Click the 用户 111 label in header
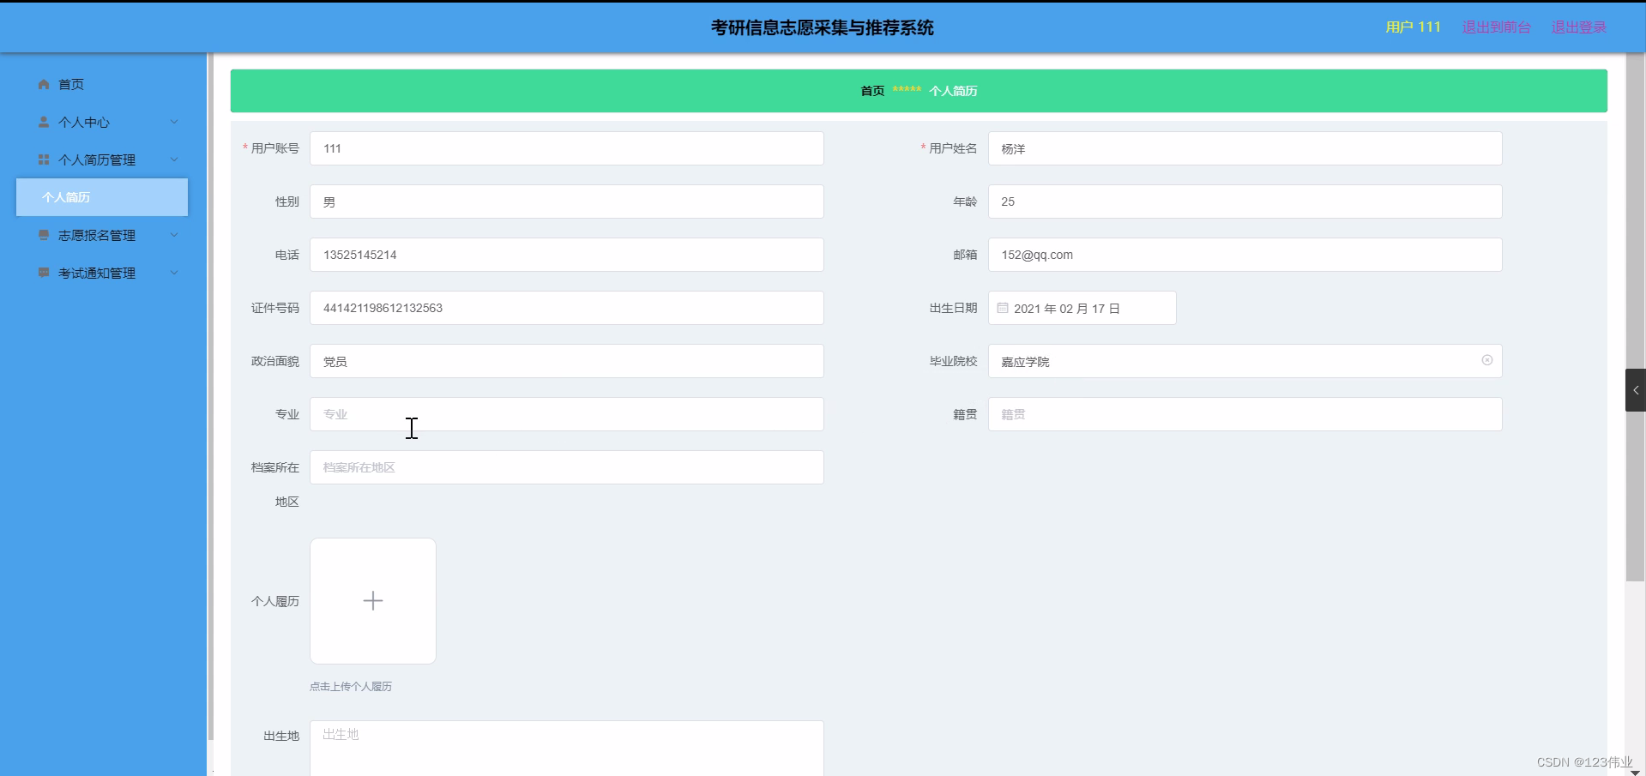 (x=1412, y=27)
